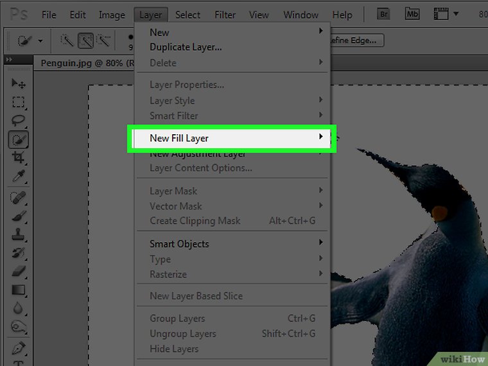Screen dimensions: 488x366
Task: Select the Brush tool
Action: (x=19, y=216)
